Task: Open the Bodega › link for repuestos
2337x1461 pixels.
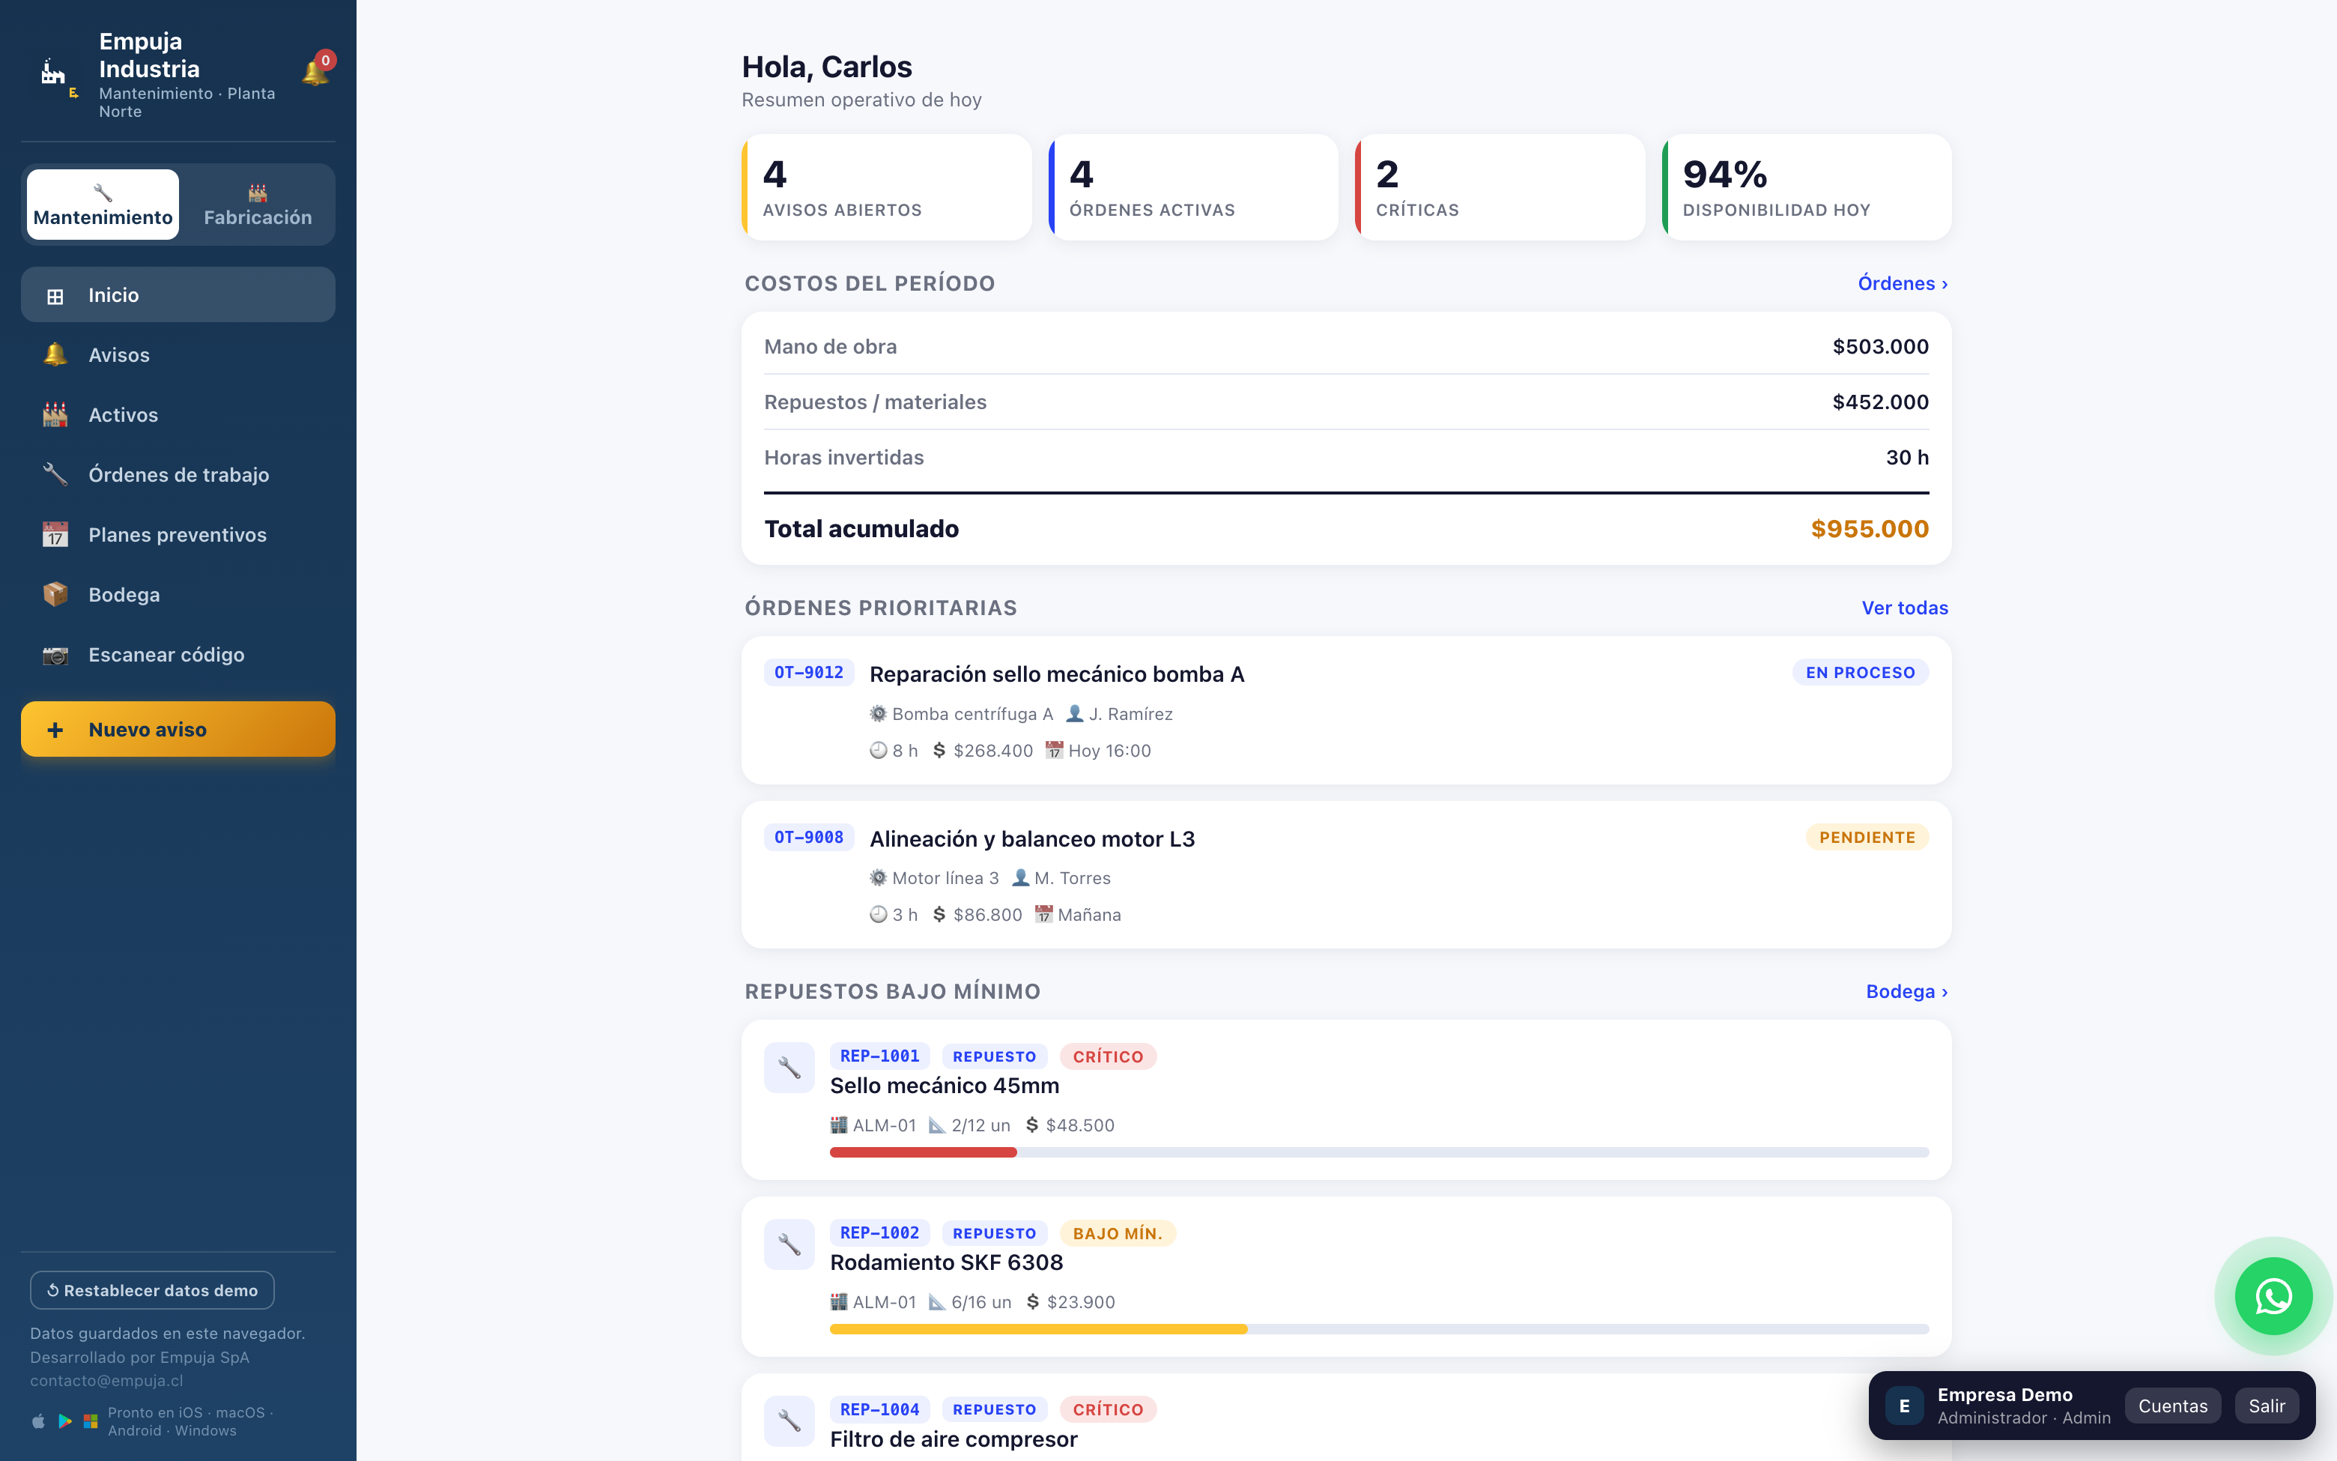Action: click(x=1906, y=991)
